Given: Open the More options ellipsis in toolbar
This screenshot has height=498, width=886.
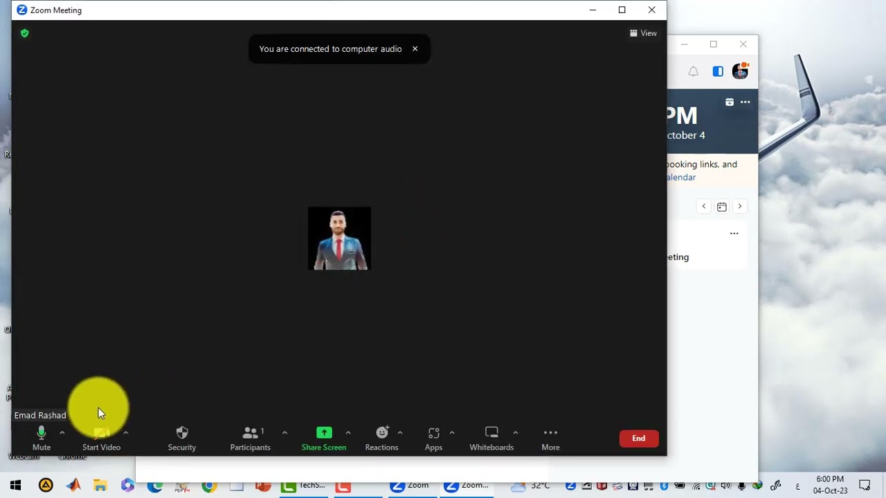Looking at the screenshot, I should coord(550,439).
